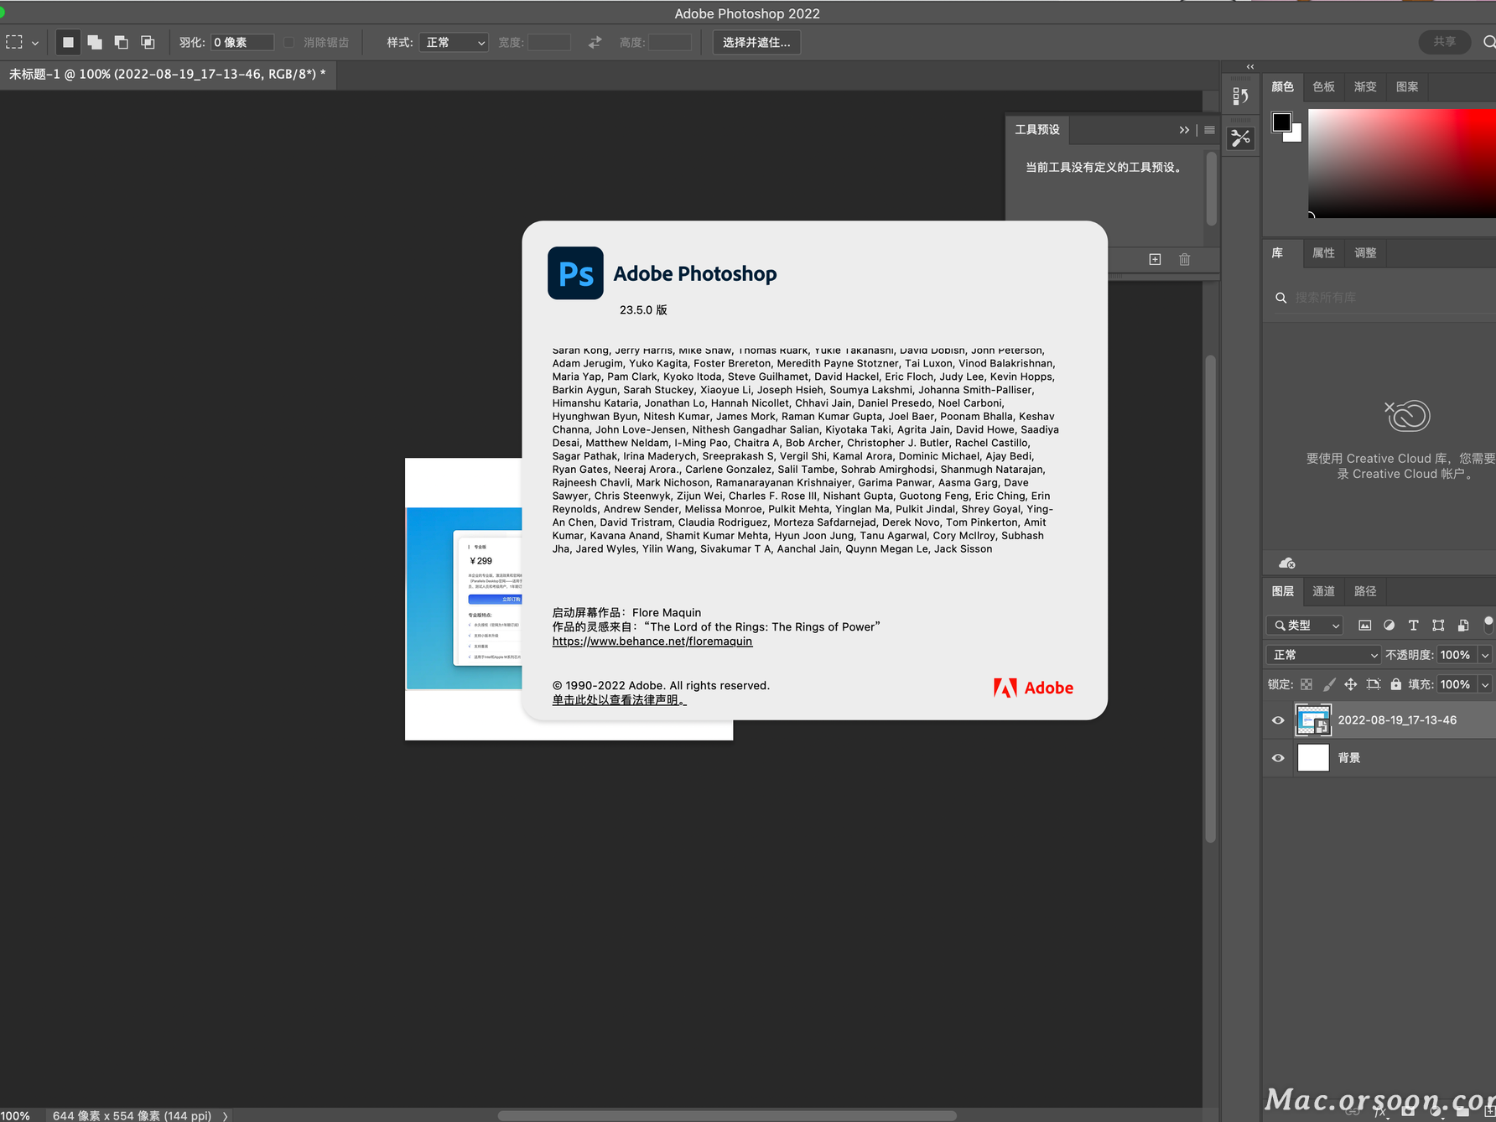This screenshot has height=1122, width=1496.
Task: Filter layers by type using the T icon
Action: 1414,626
